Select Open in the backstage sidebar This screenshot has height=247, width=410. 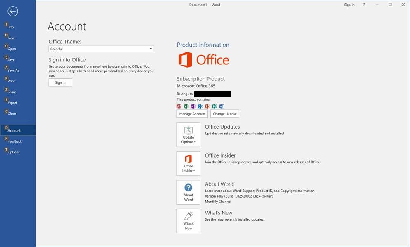click(x=18, y=49)
